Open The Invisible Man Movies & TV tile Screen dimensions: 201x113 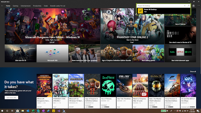180,35
